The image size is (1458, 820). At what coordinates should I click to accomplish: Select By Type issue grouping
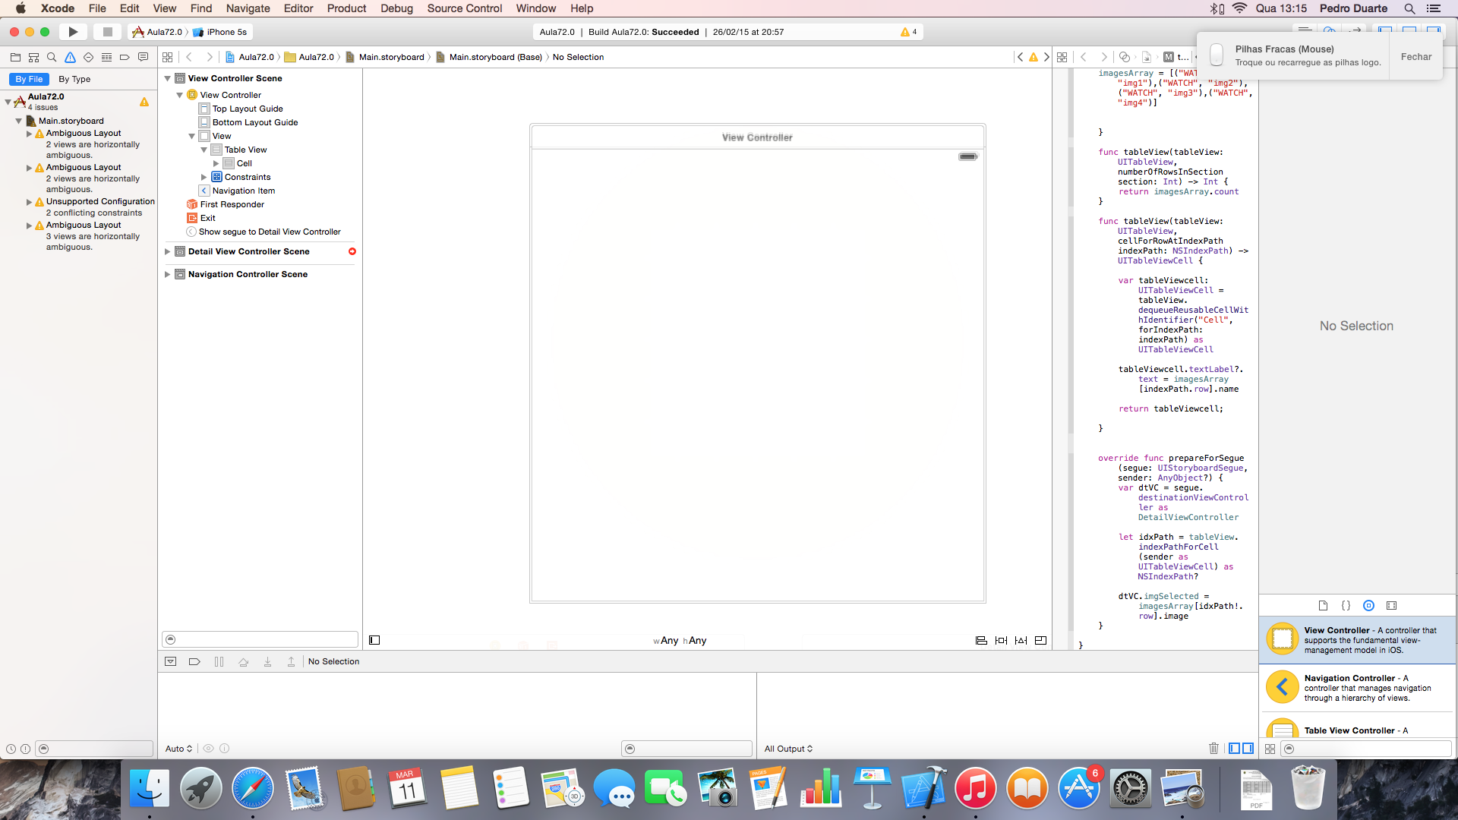tap(74, 79)
